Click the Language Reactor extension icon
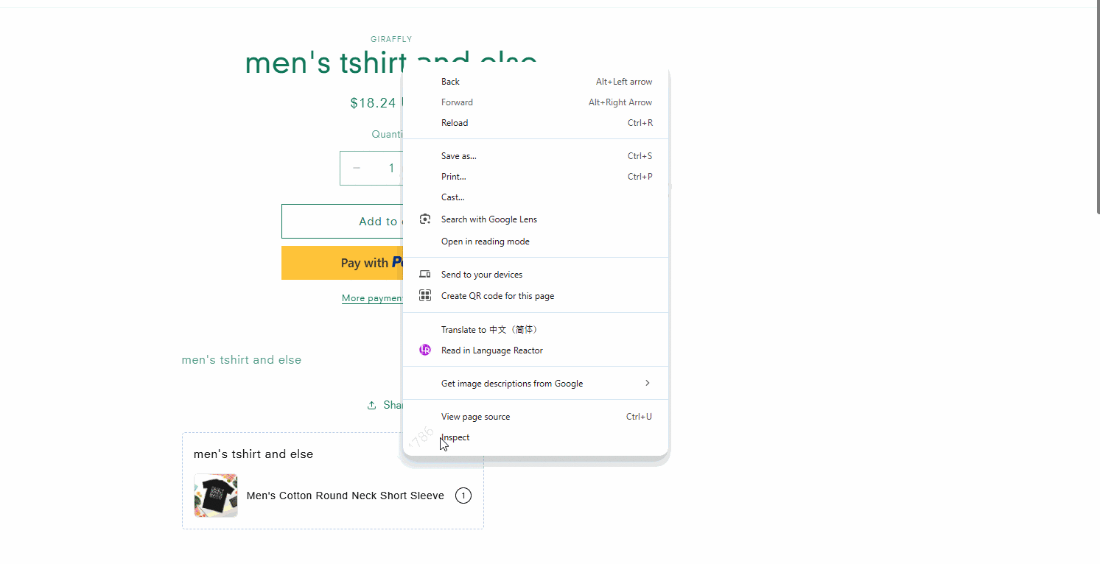 coord(425,350)
